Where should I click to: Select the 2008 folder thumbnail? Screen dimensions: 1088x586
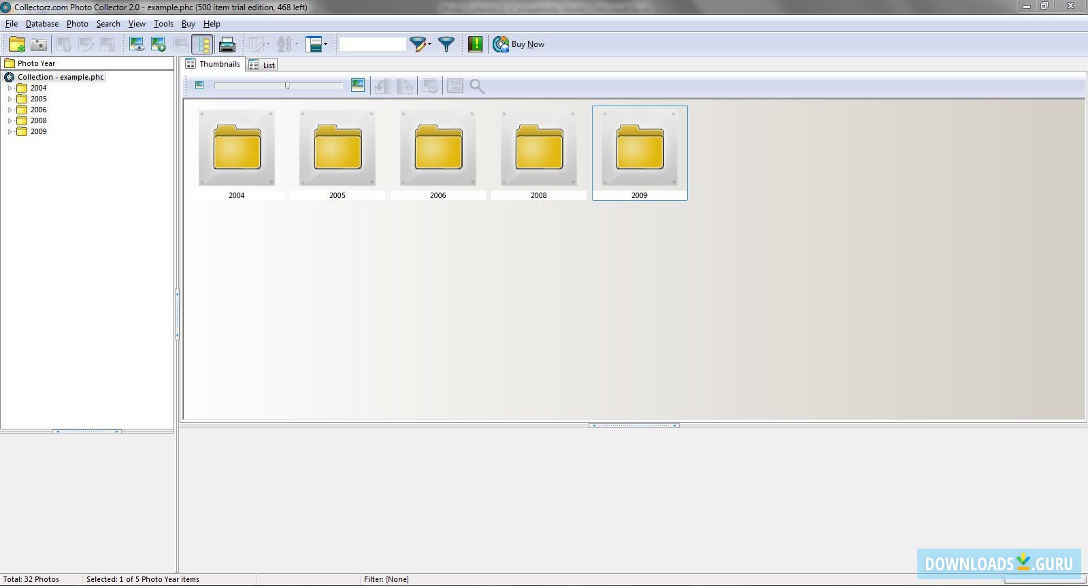(539, 152)
